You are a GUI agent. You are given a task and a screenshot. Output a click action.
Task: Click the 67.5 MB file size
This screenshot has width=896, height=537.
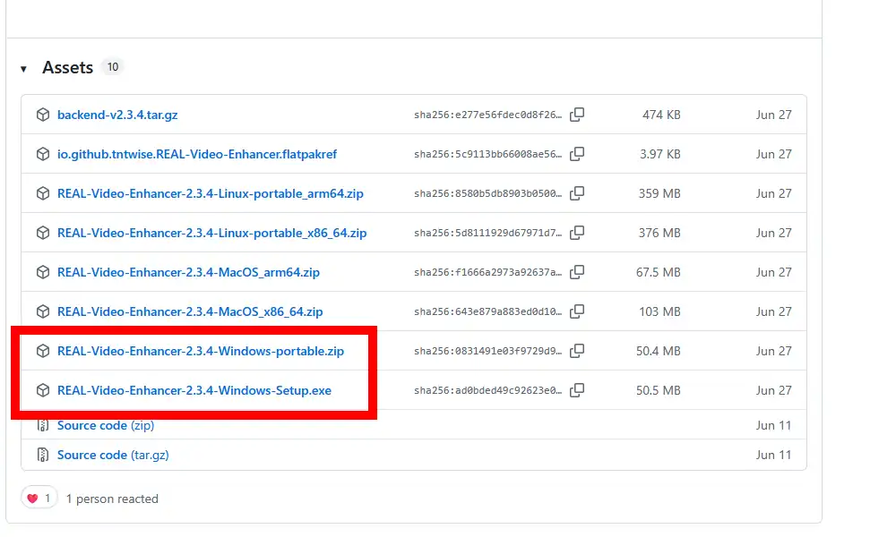(x=659, y=272)
